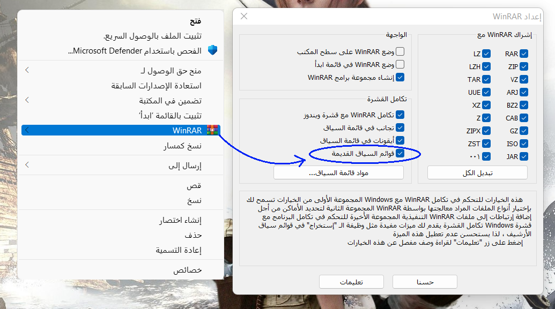Expand 'منح حق الوصول لـ' submenu arrow
The height and width of the screenshot is (309, 555).
pyautogui.click(x=27, y=70)
